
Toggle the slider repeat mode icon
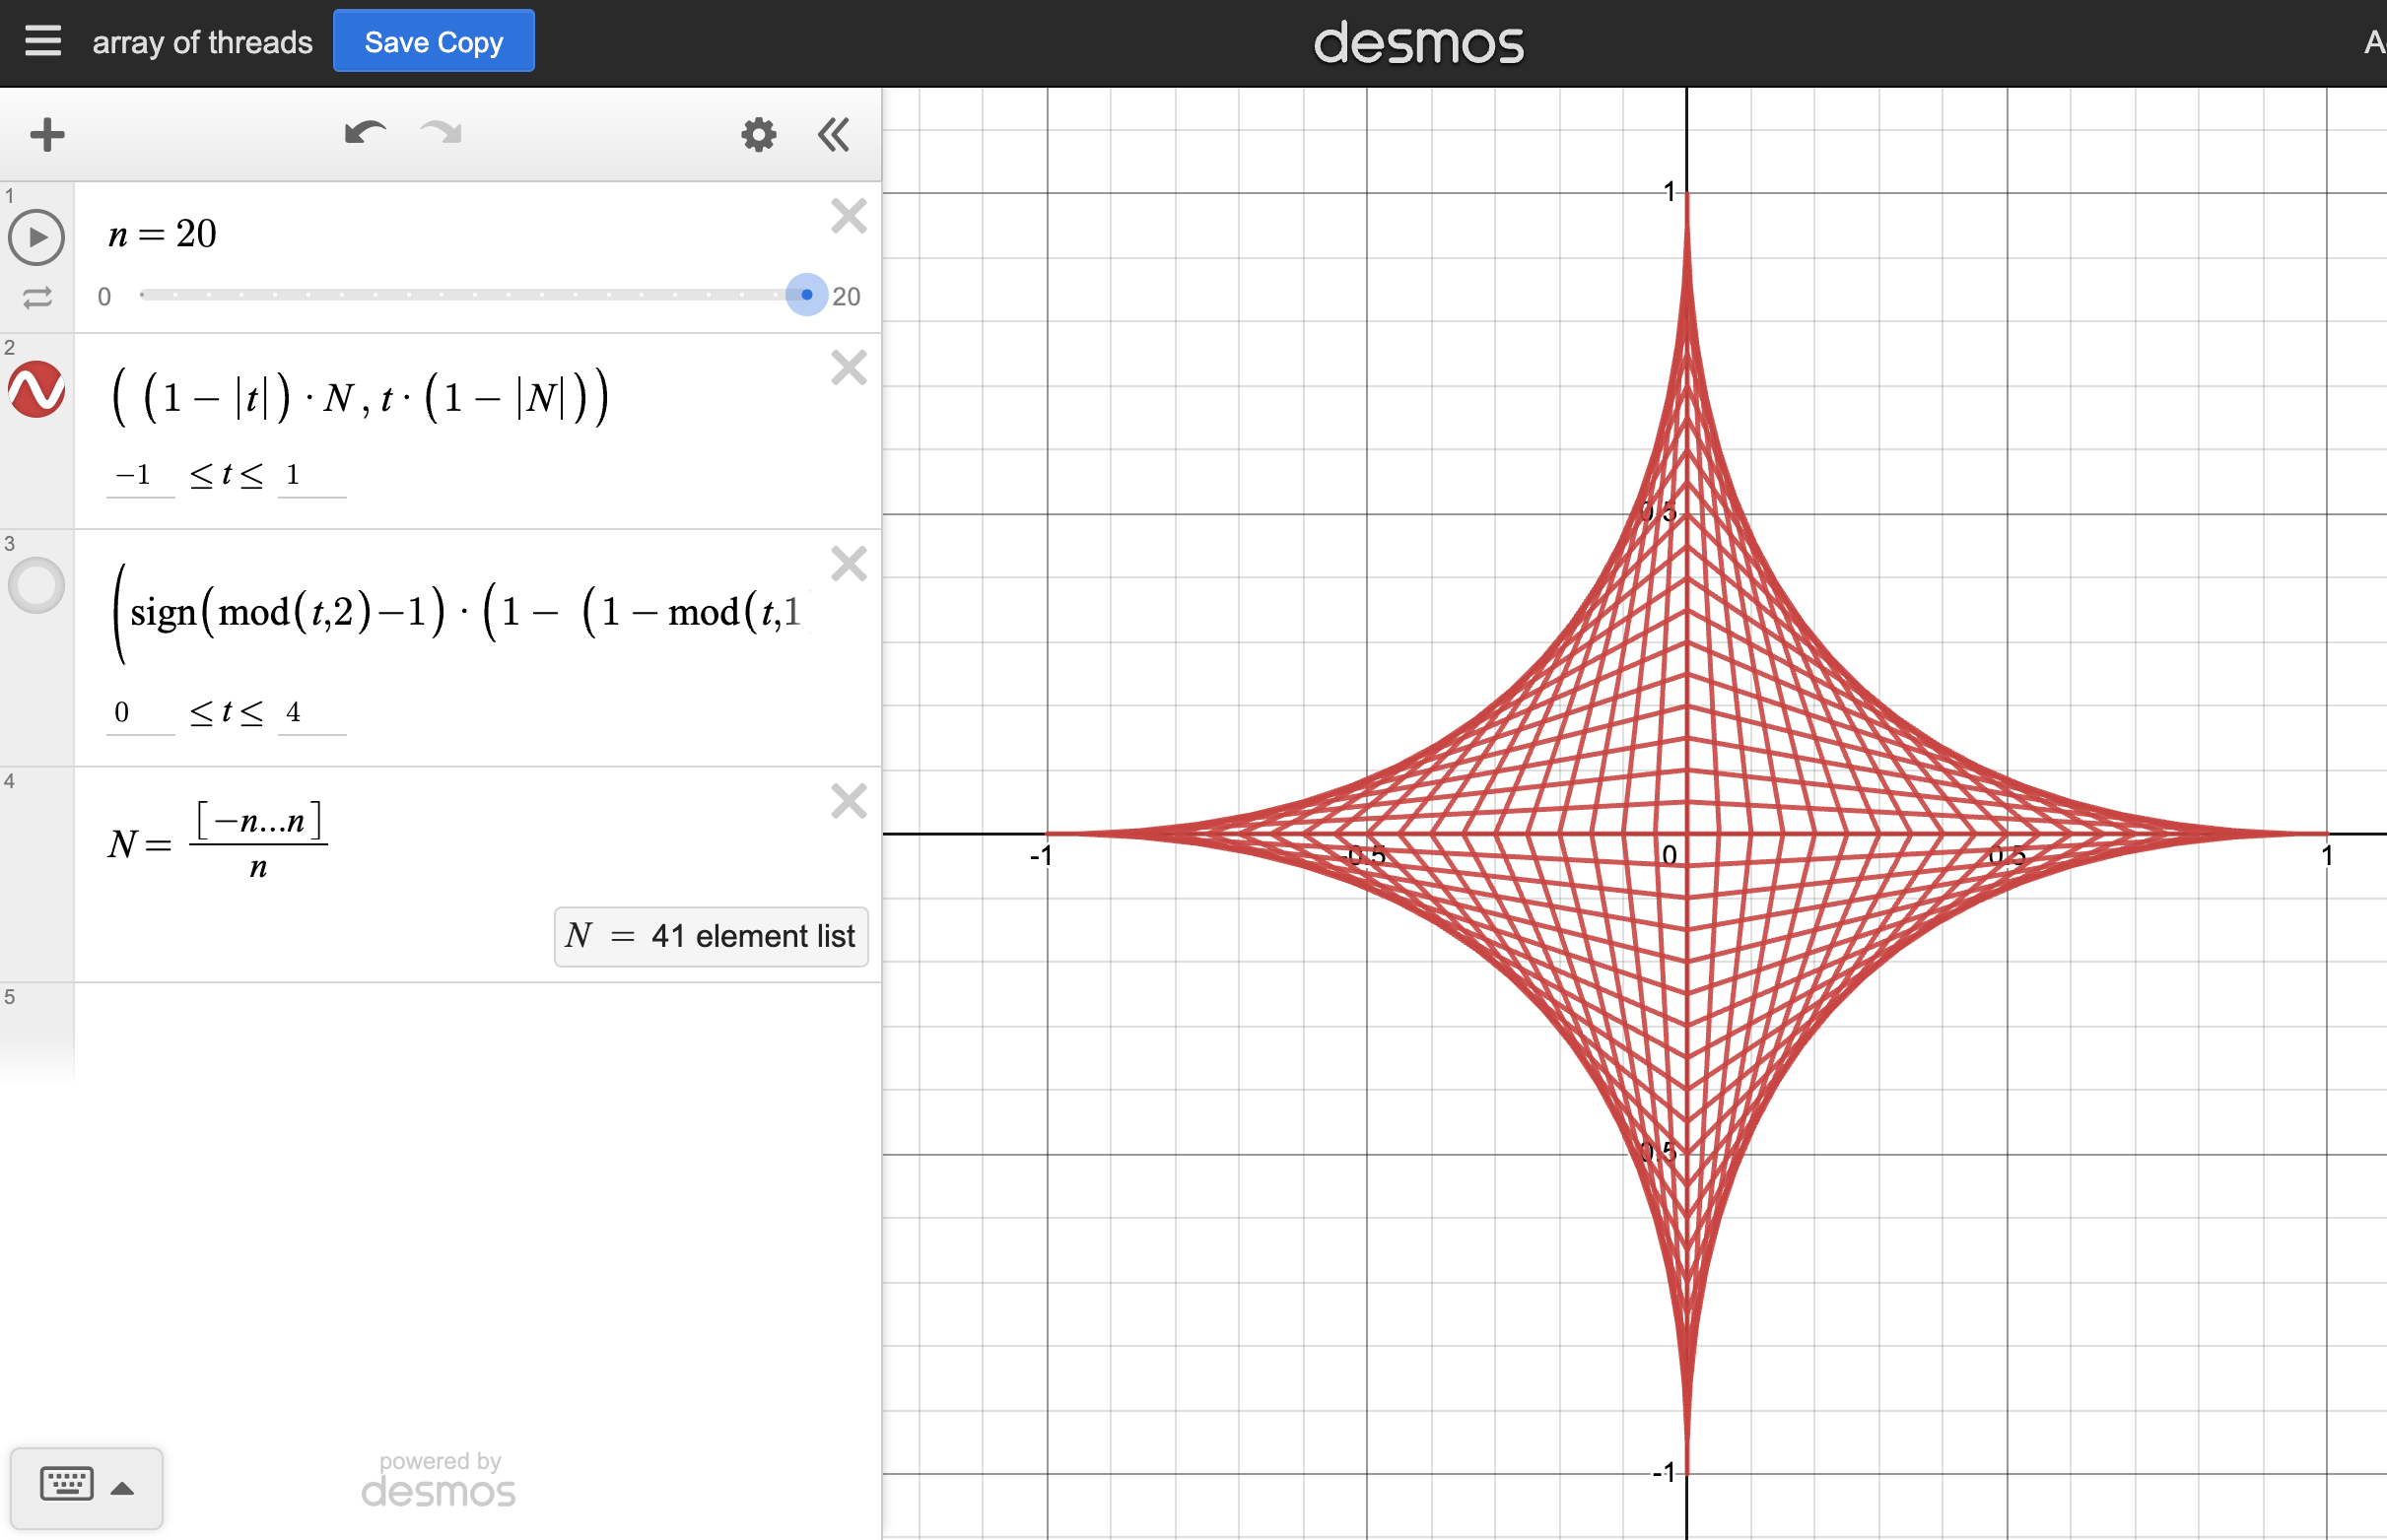(x=36, y=297)
